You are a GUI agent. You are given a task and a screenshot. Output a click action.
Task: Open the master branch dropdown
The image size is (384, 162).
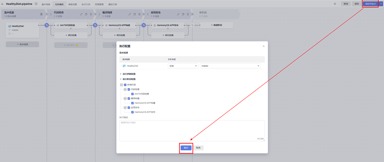230,66
